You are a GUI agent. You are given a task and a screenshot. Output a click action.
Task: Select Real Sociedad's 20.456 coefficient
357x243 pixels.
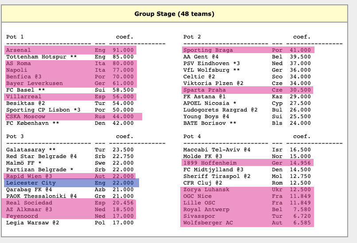pyautogui.click(x=123, y=203)
